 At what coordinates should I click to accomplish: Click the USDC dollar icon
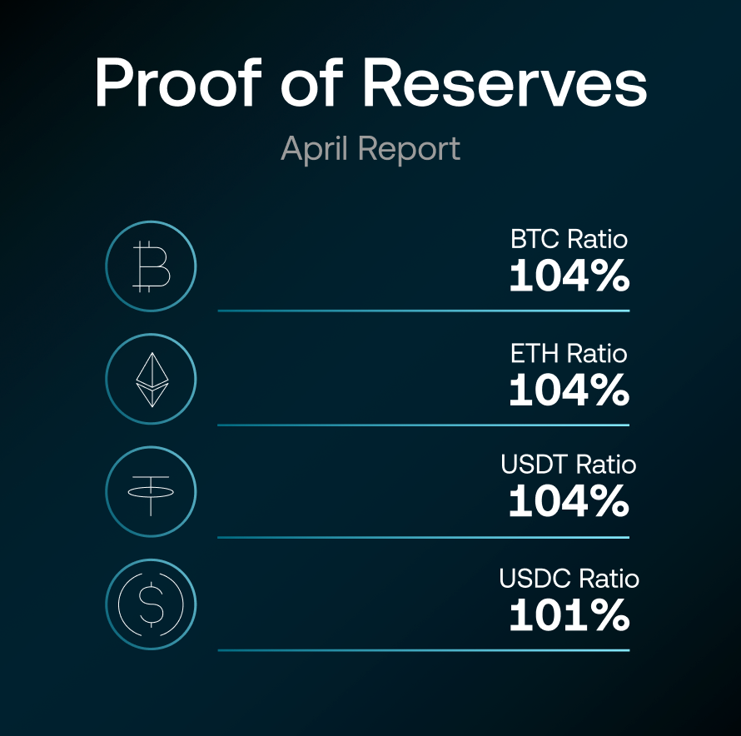click(x=151, y=604)
